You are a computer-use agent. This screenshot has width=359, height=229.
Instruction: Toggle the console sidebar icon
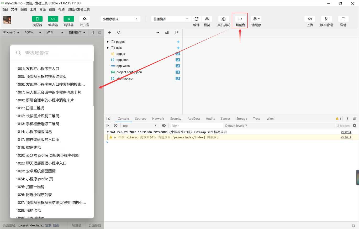tap(108, 126)
